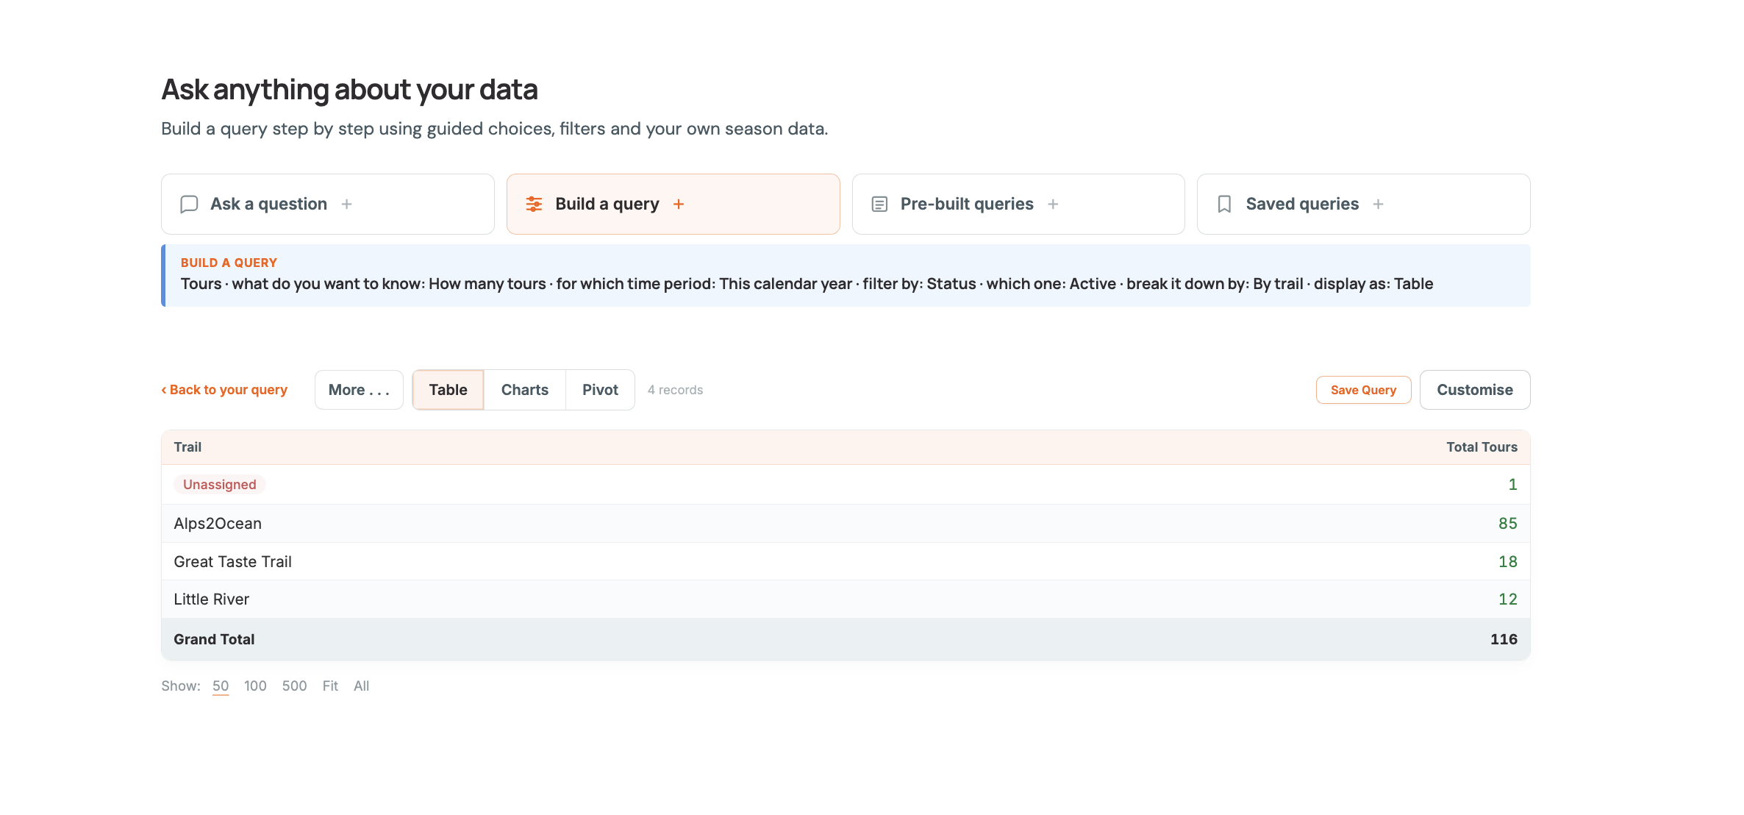Click the document icon in Pre-built queries
This screenshot has width=1744, height=815.
click(879, 204)
